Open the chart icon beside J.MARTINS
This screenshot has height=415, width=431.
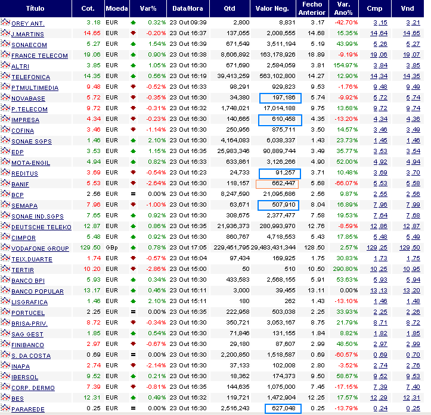[5, 33]
